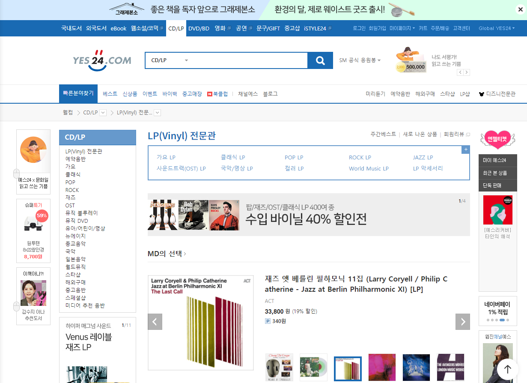Image resolution: width=527 pixels, height=383 pixels.
Task: Select 클래식 in left category list
Action: (x=73, y=174)
